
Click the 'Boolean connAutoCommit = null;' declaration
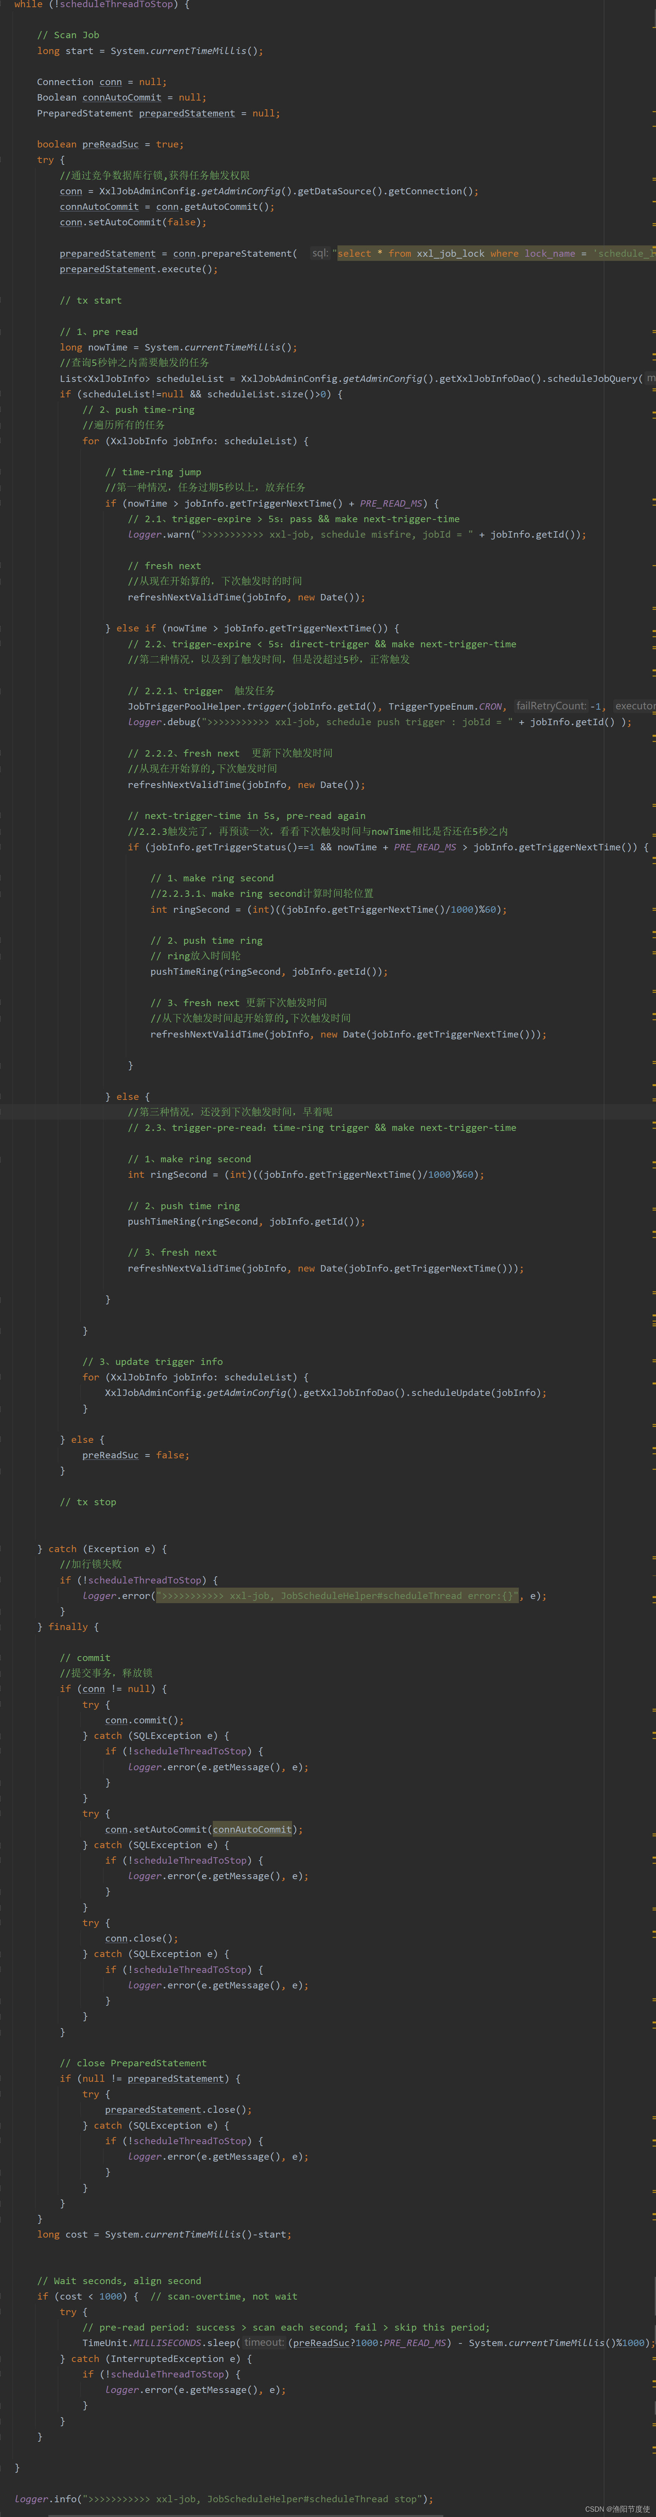coord(122,98)
